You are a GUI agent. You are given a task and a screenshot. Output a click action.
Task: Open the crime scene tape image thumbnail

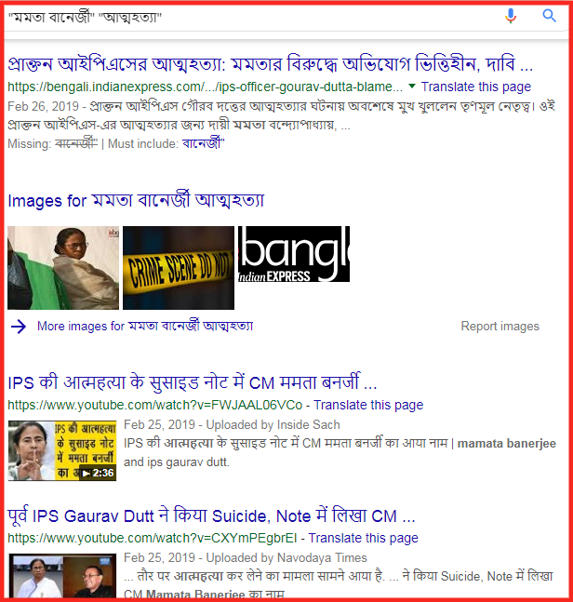[x=179, y=268]
